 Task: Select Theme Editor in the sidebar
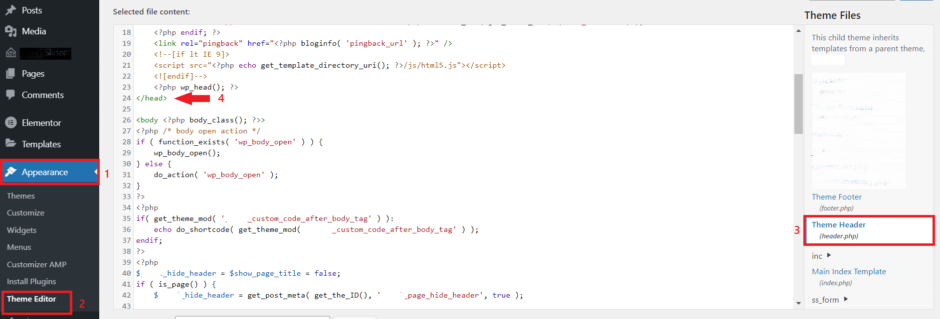tap(31, 299)
